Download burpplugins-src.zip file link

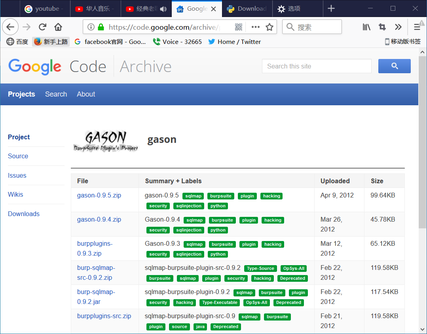click(104, 316)
